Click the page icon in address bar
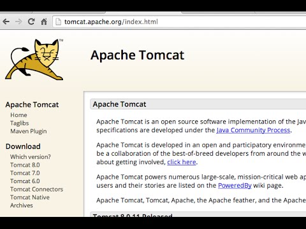The width and height of the screenshot is (306, 229). 58,22
